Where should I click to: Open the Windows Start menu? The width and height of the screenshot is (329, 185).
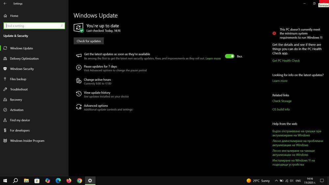point(5,181)
